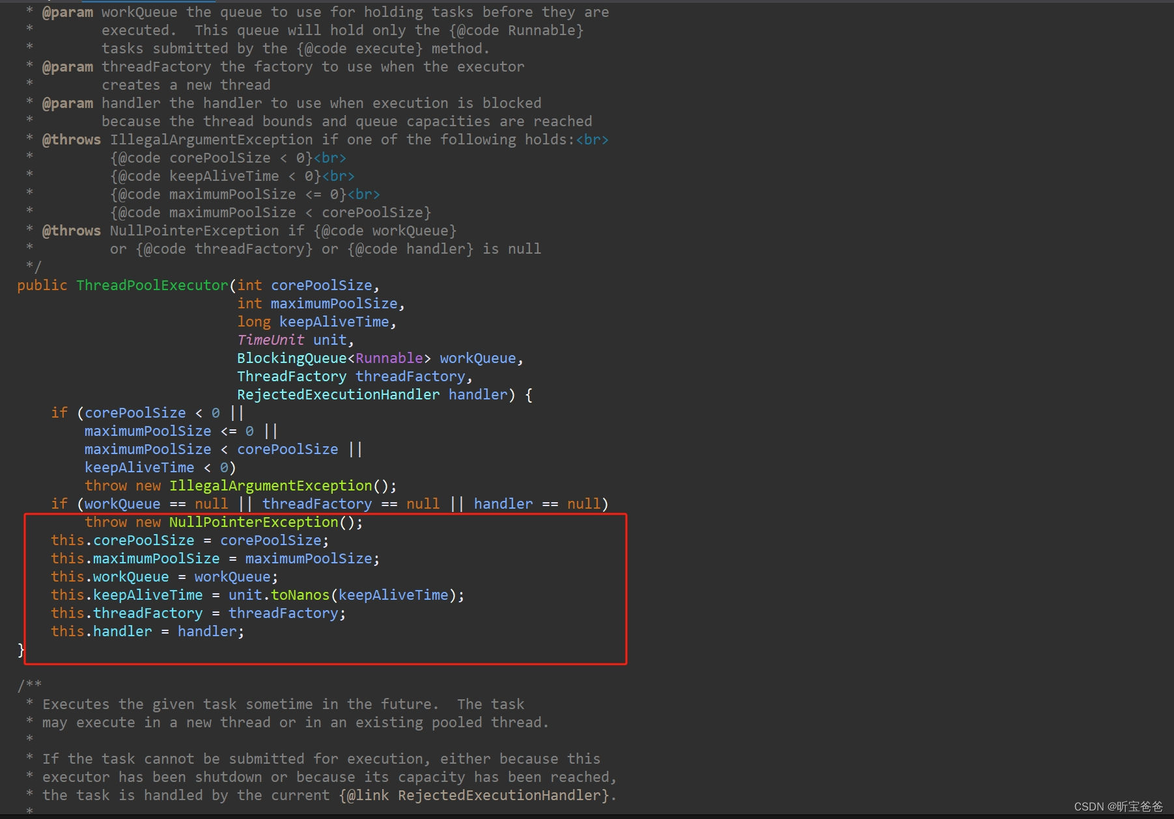
Task: Click the this.maximumPoolSize assignment line
Action: tap(216, 559)
